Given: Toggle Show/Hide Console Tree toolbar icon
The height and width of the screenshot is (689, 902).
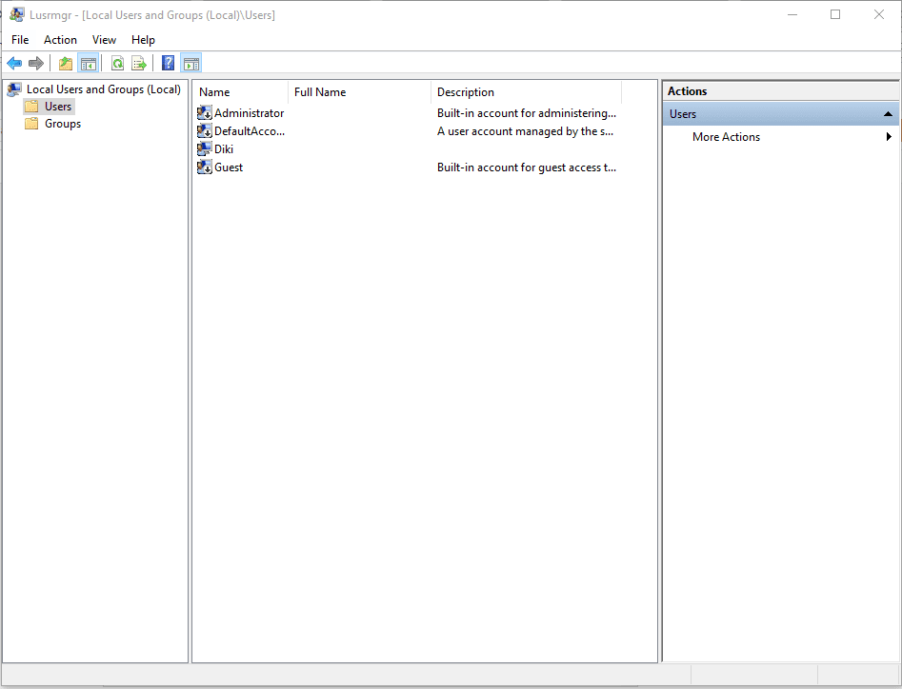Looking at the screenshot, I should [88, 63].
